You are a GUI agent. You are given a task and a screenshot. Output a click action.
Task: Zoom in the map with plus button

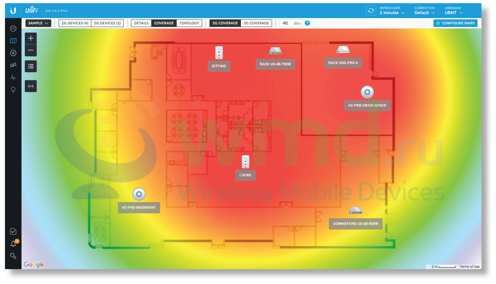click(31, 38)
